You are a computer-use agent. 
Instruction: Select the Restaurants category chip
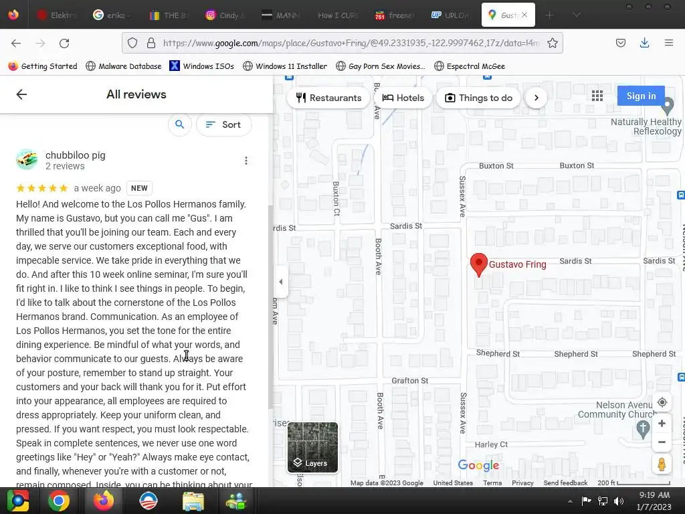[328, 98]
